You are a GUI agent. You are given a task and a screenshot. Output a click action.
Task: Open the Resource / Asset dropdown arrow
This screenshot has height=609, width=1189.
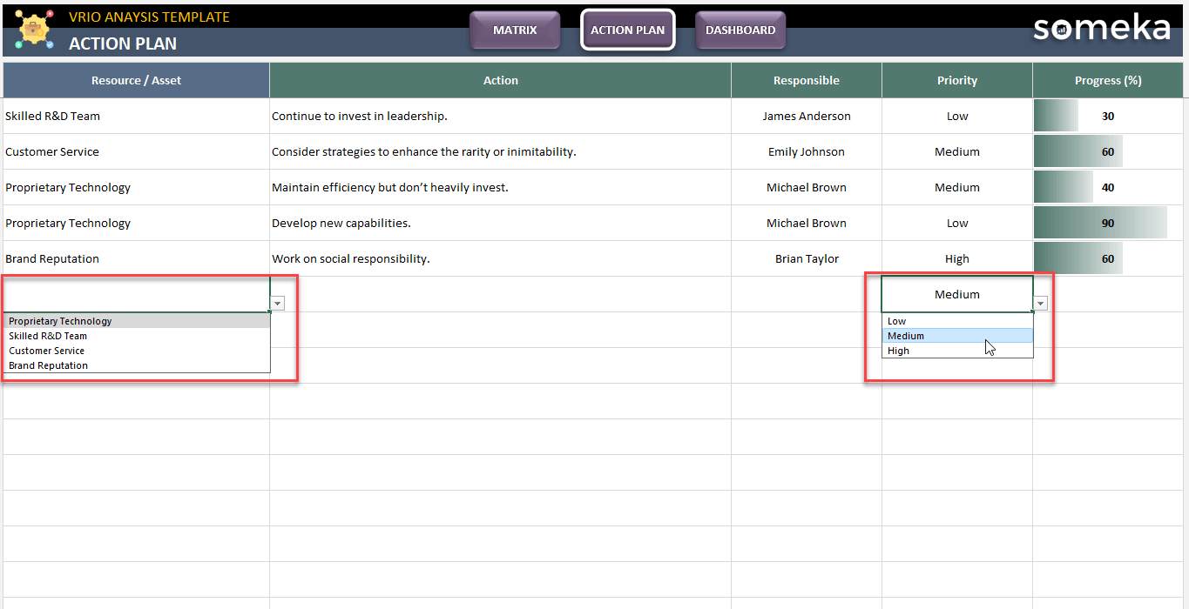278,304
